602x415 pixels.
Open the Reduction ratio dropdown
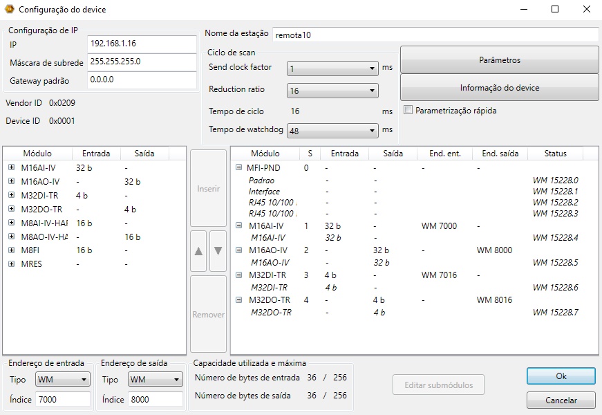coord(373,91)
